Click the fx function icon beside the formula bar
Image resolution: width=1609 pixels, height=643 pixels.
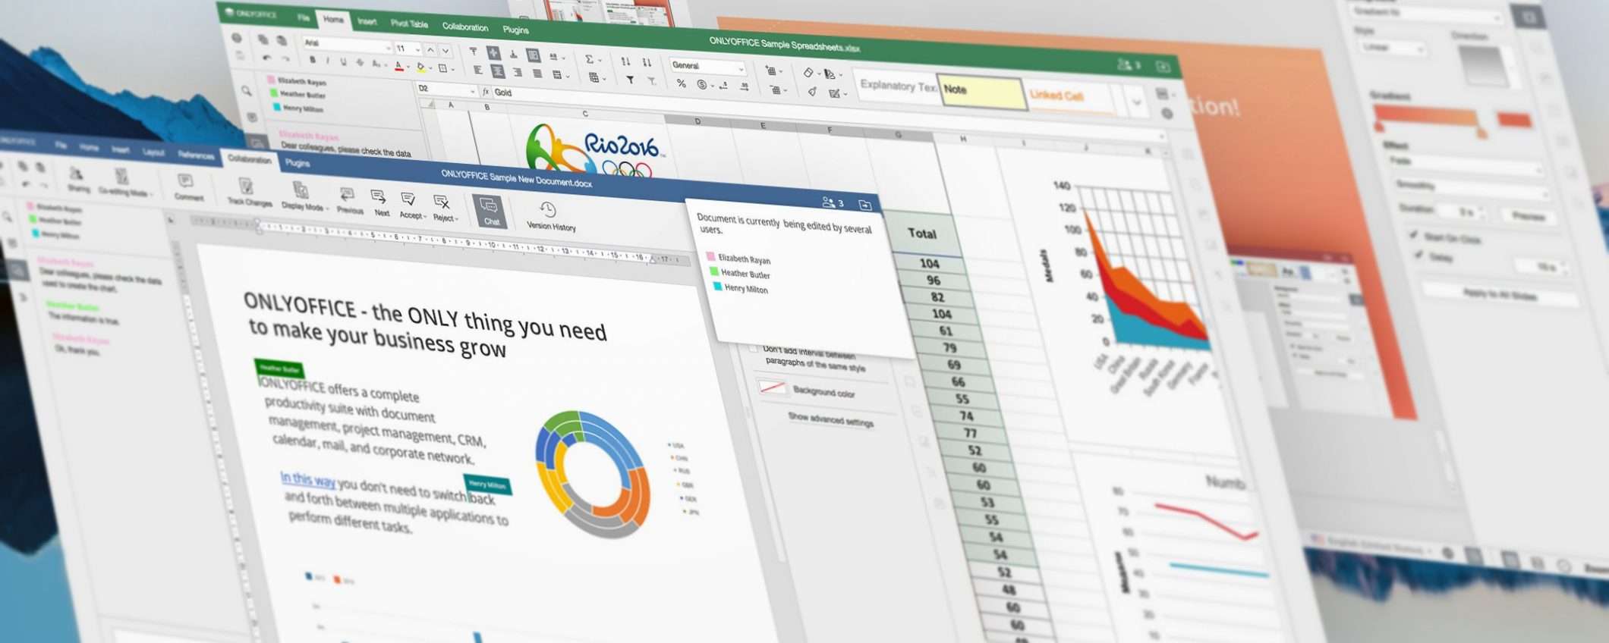pyautogui.click(x=486, y=92)
